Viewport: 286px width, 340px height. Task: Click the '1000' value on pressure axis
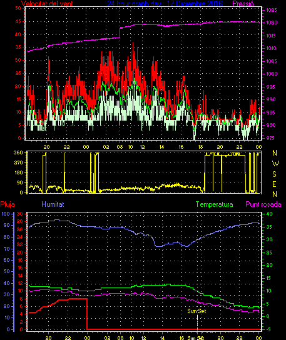272,74
